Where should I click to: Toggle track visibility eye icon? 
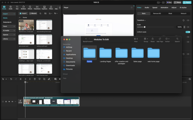coord(9,102)
